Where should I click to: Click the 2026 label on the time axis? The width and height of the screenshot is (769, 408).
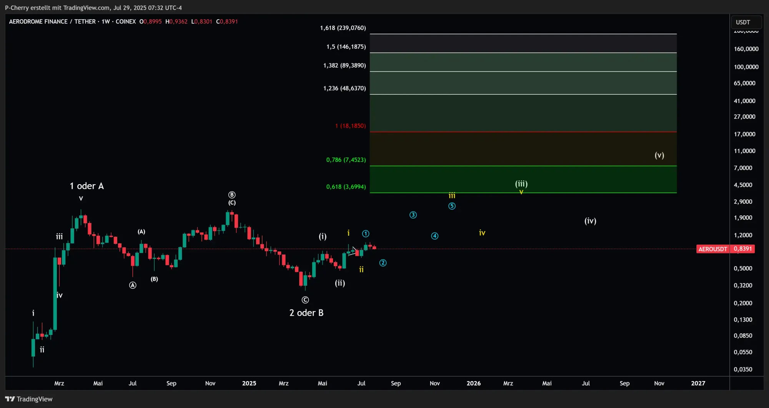tap(473, 383)
